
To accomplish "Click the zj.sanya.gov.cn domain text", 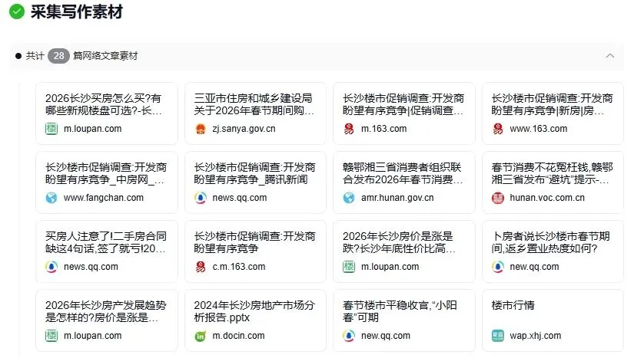I will point(244,129).
